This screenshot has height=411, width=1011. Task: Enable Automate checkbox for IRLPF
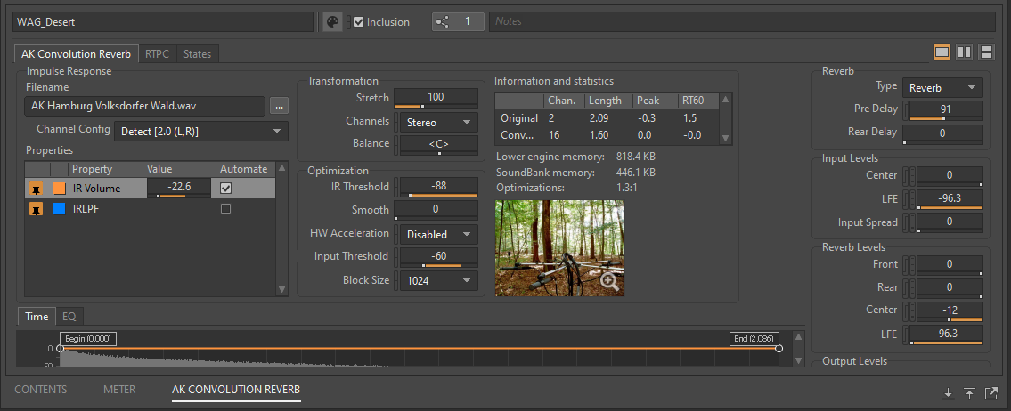point(226,208)
